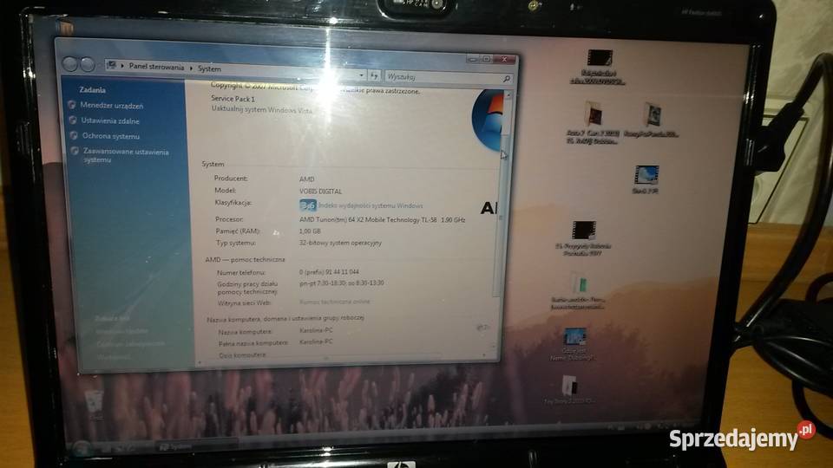Screen dimensions: 833x468
Task: Open the address bar history dropdown
Action: click(361, 75)
